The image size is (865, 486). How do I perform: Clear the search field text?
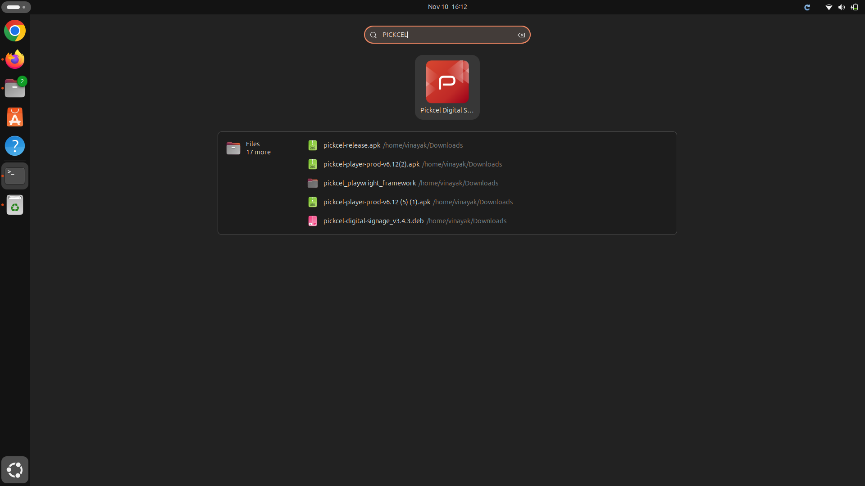click(521, 35)
